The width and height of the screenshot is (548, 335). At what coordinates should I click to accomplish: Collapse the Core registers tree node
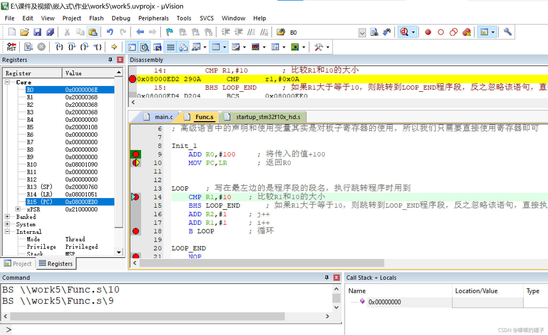point(7,82)
